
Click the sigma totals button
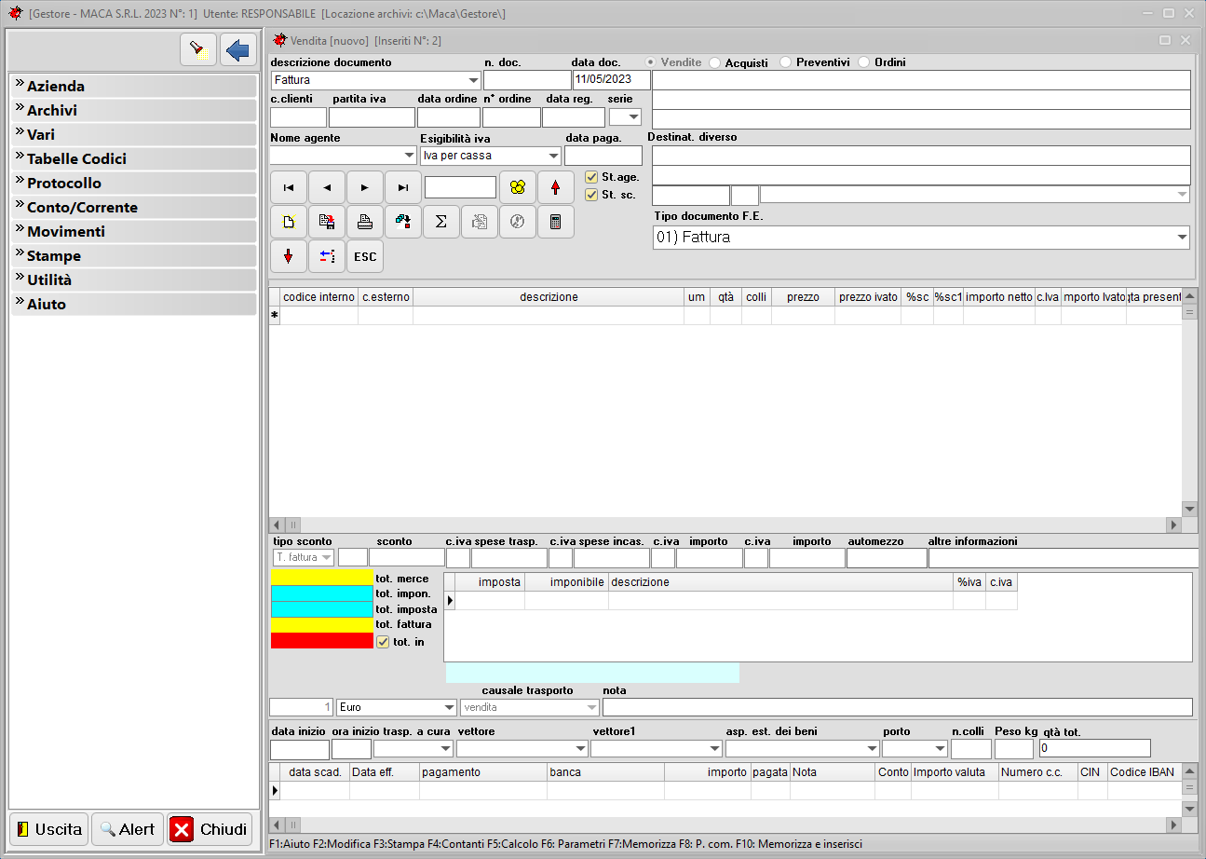[441, 222]
